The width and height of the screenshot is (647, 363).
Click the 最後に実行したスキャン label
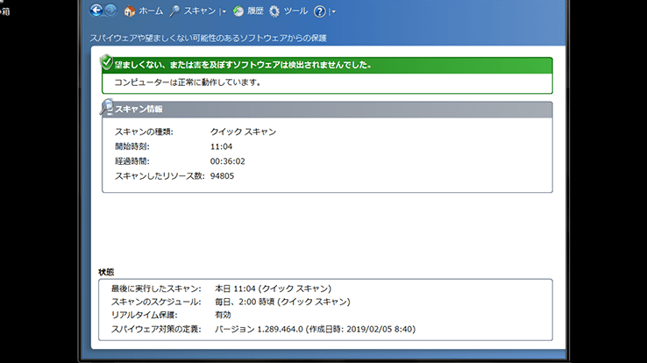click(156, 288)
